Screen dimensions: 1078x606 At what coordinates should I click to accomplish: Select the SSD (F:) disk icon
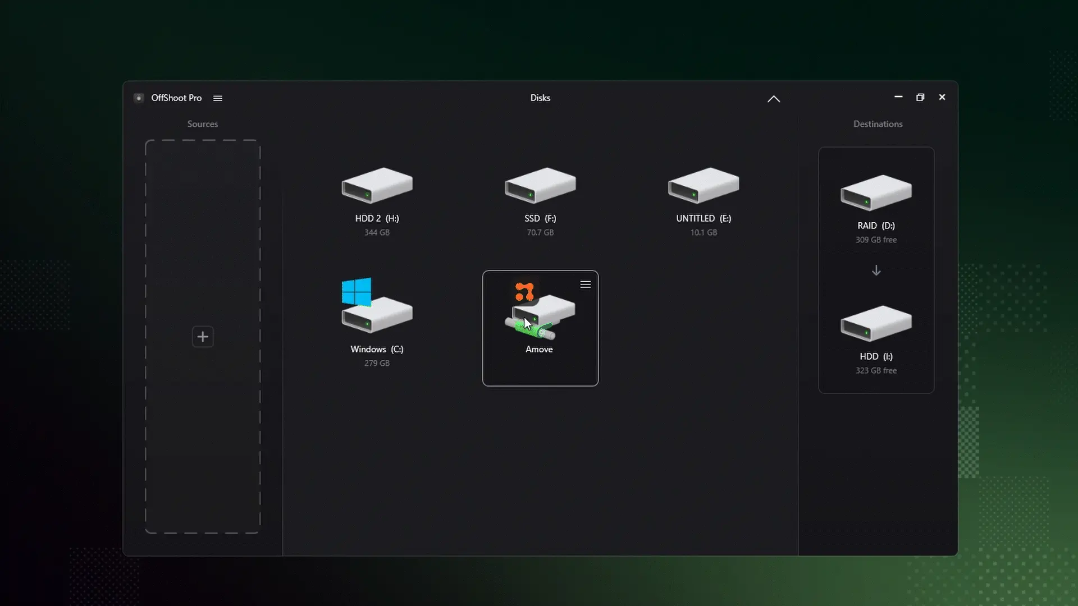pyautogui.click(x=540, y=186)
